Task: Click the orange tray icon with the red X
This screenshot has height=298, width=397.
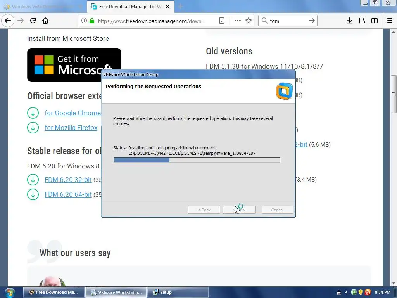Action: pyautogui.click(x=368, y=293)
